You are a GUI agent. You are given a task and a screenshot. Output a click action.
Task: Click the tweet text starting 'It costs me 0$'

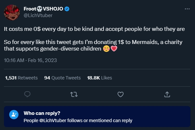94,29
